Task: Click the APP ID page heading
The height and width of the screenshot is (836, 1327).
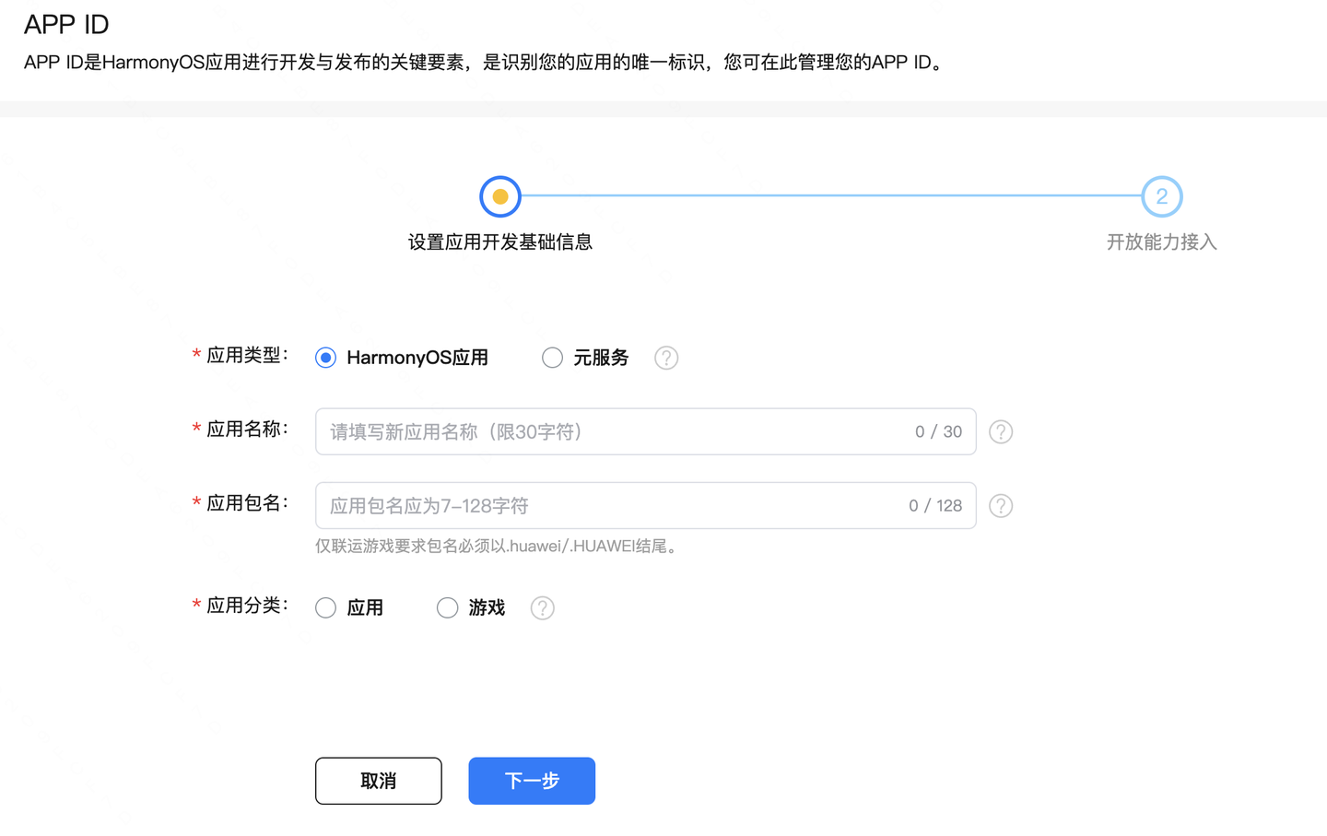Action: point(66,25)
